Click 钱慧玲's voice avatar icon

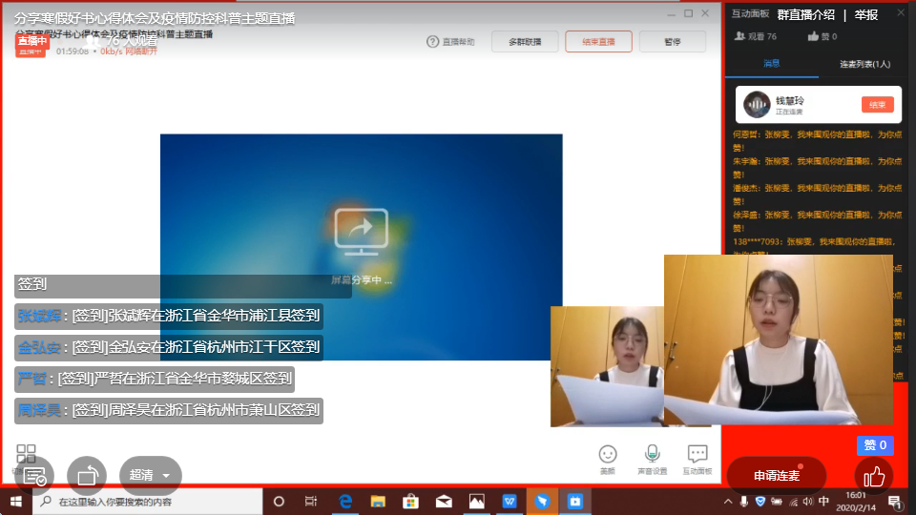coord(757,105)
